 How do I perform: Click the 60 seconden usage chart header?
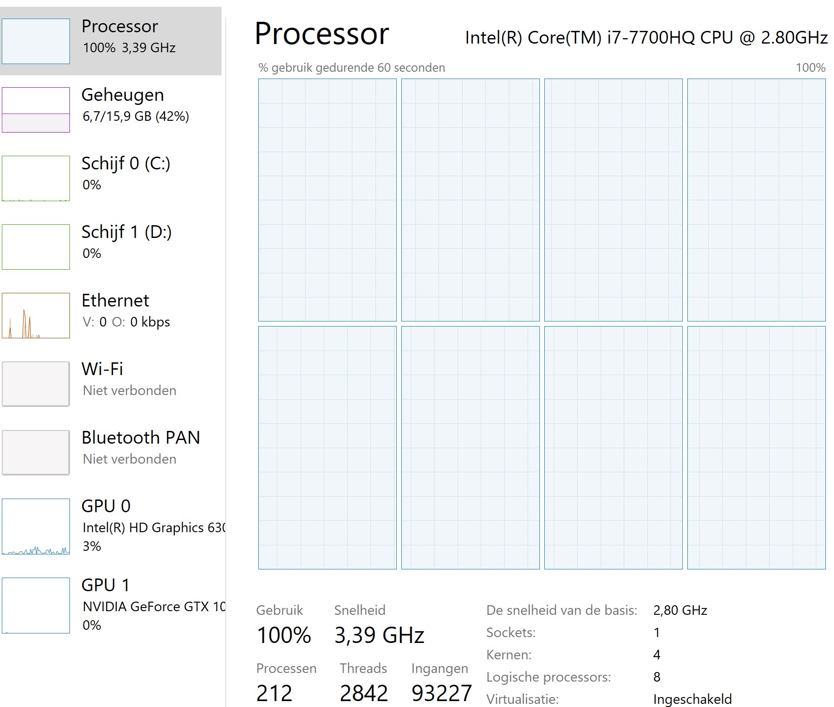[351, 68]
